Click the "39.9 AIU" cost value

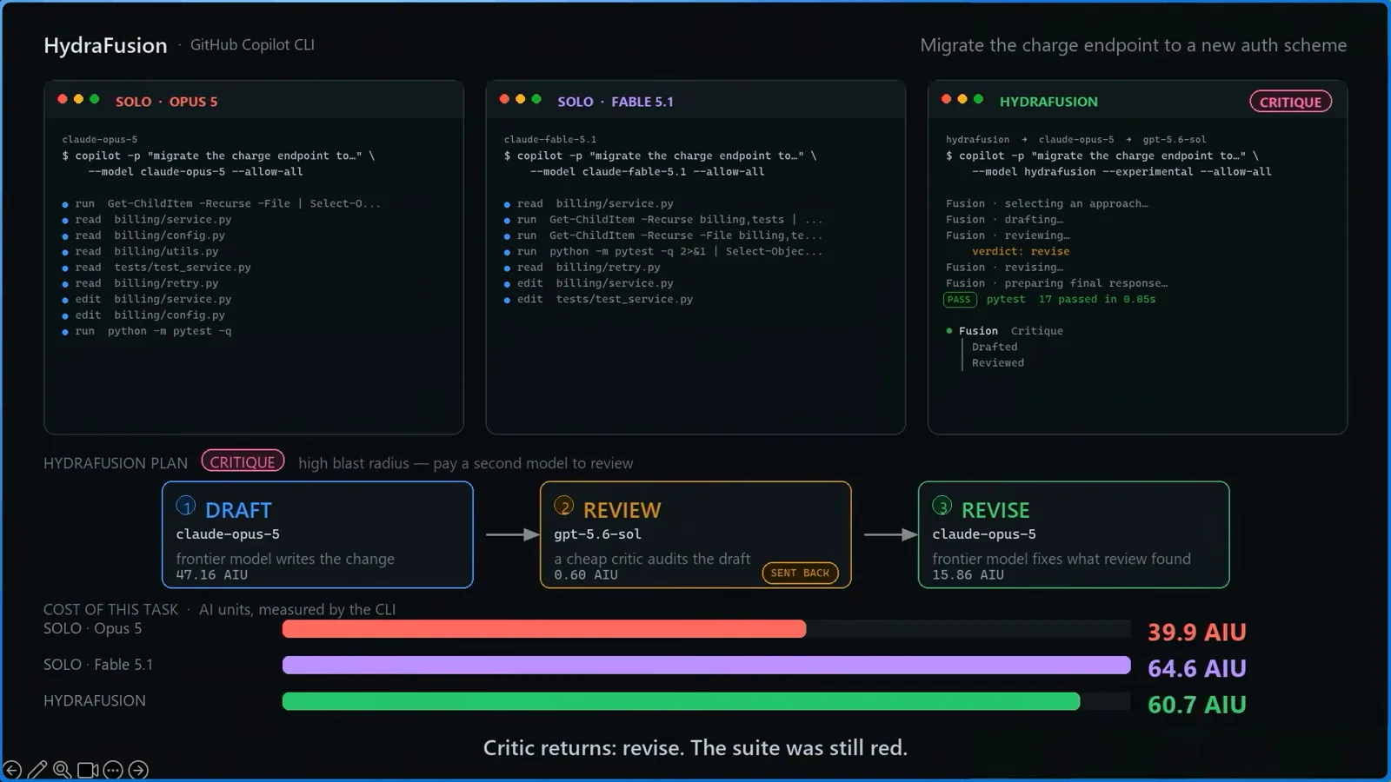tap(1197, 633)
